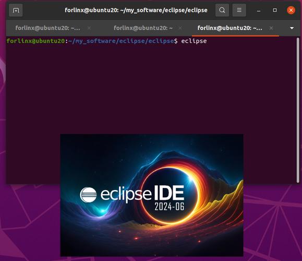Screen dimensions: 302x261
Task: Click the Eclipse IDE splash screen
Action: [x=152, y=195]
